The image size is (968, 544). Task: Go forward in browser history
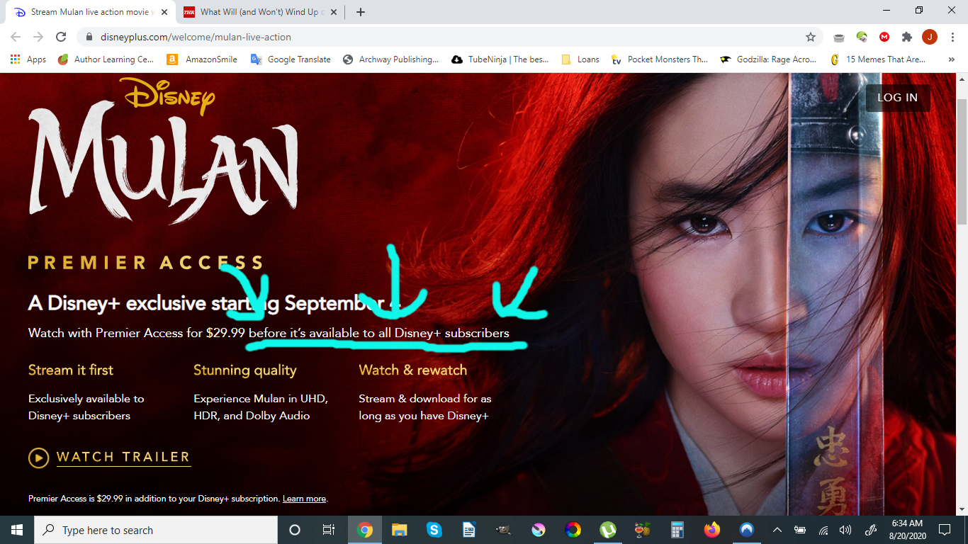(x=38, y=37)
